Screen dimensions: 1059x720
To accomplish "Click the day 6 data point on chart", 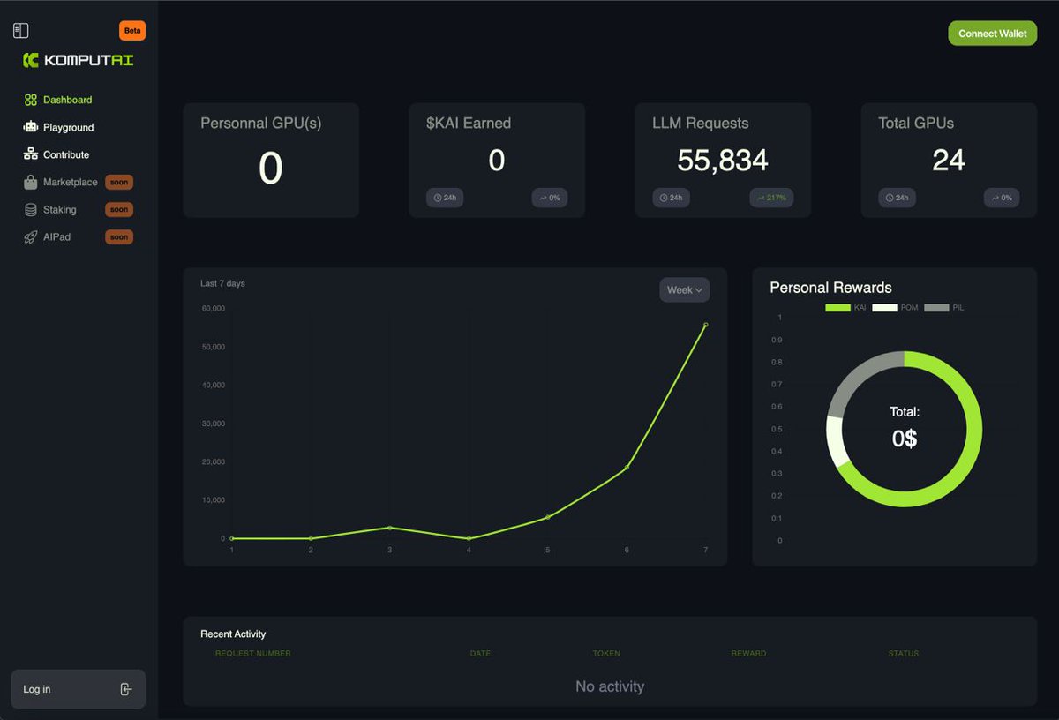I will 627,468.
